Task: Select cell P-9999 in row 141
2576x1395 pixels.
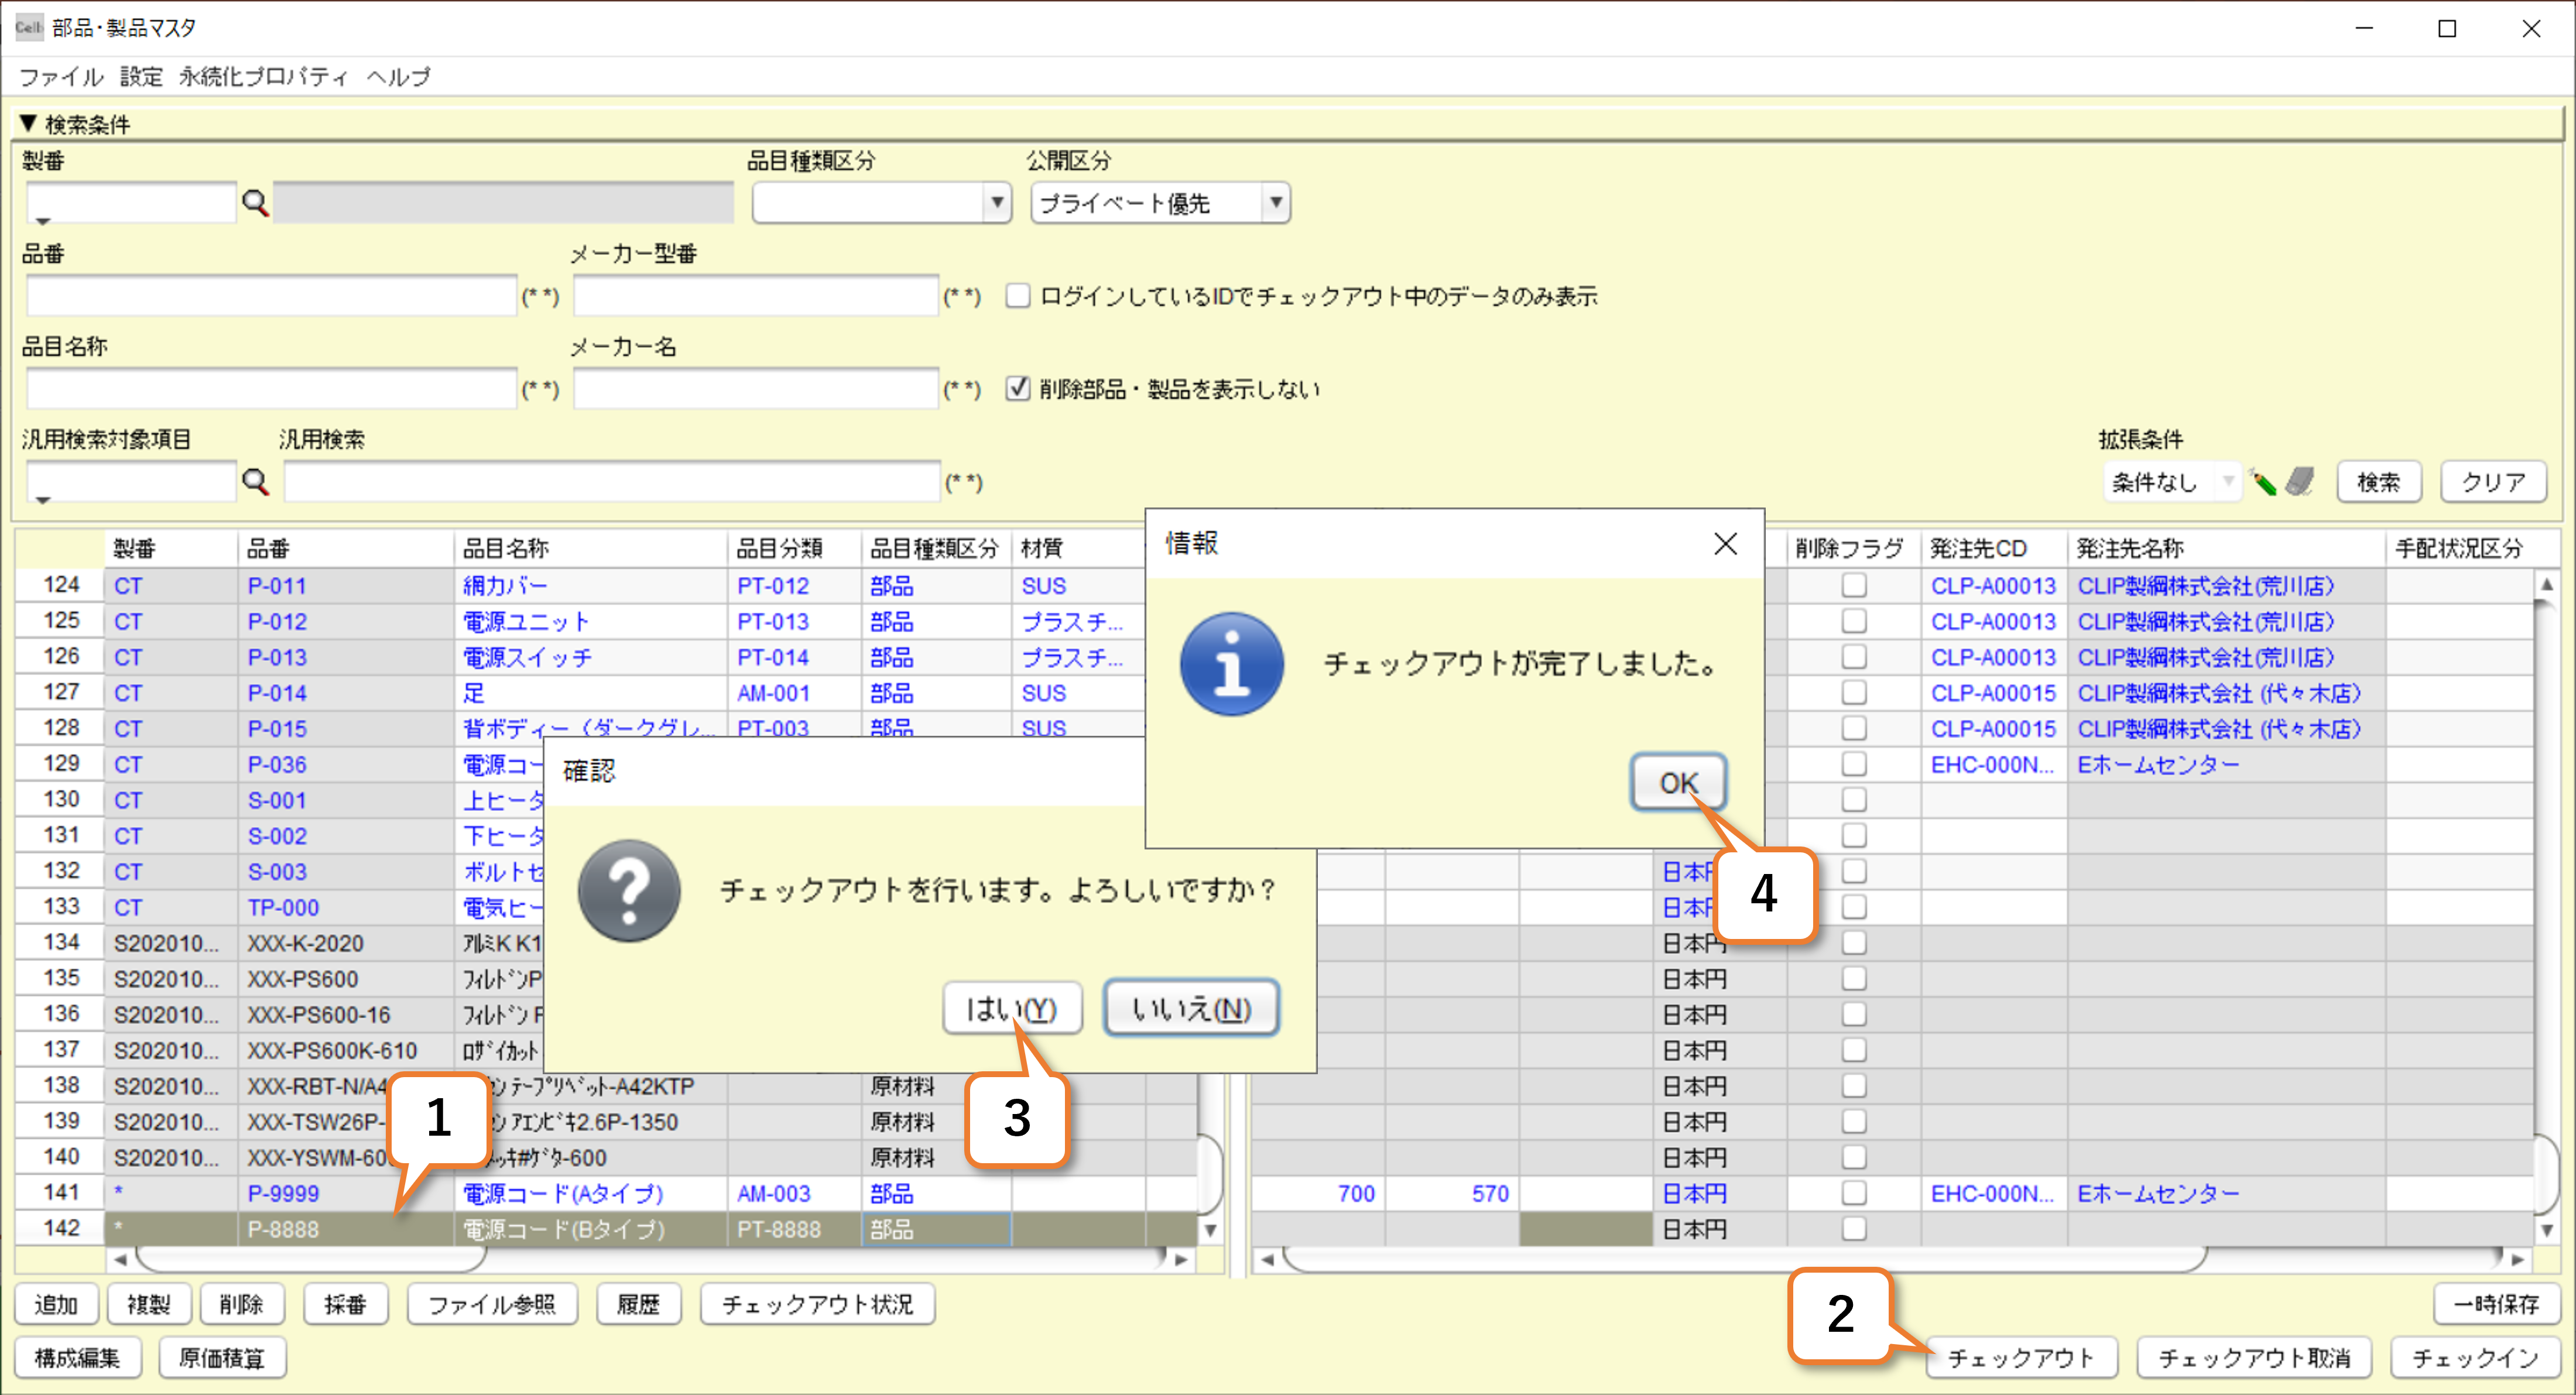Action: coord(345,1193)
